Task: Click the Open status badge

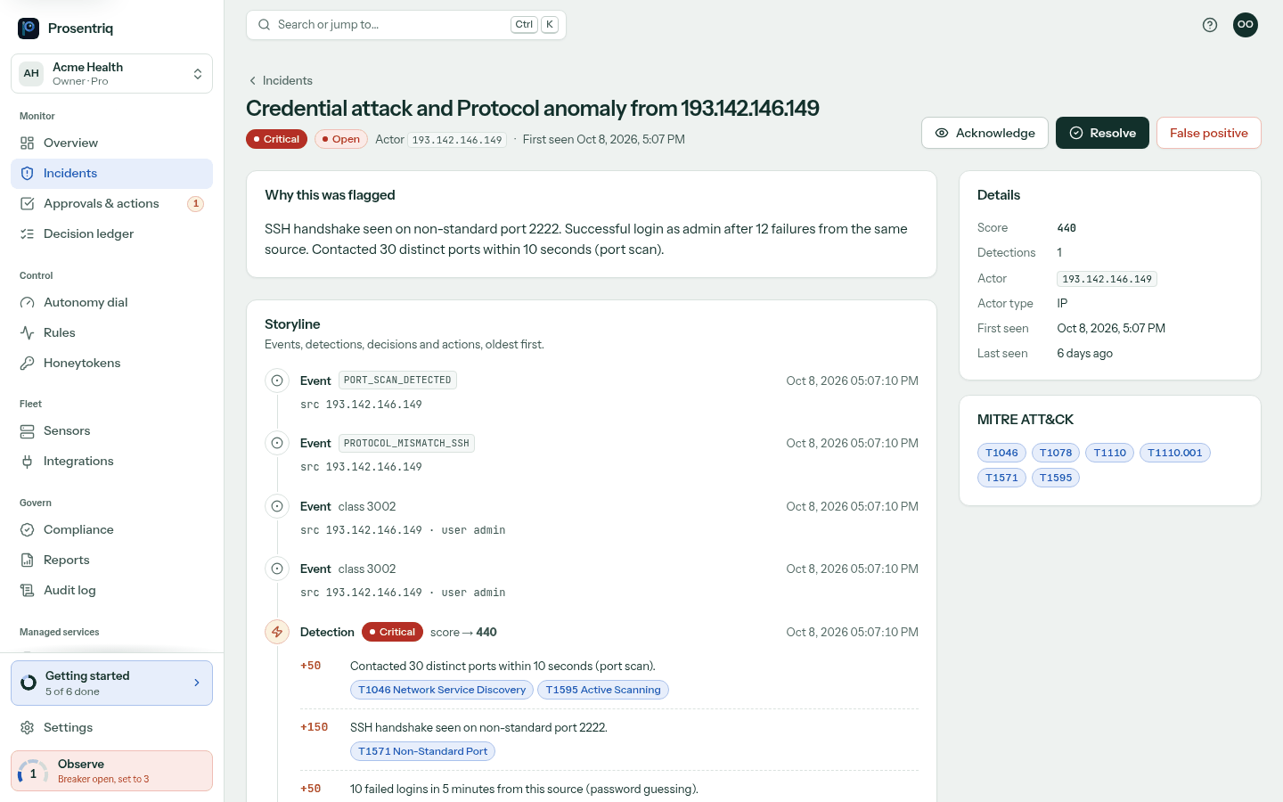Action: point(341,139)
